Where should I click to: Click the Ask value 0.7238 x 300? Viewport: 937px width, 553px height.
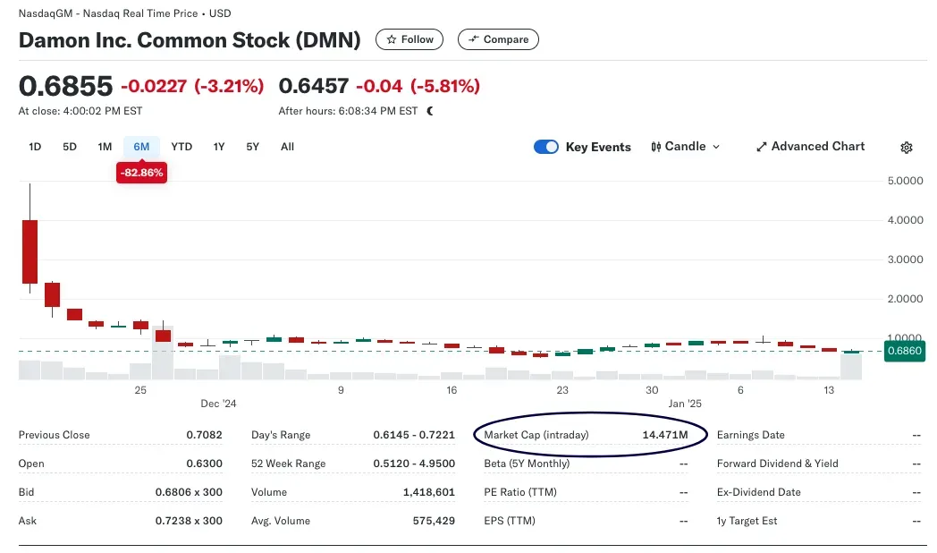coord(189,522)
